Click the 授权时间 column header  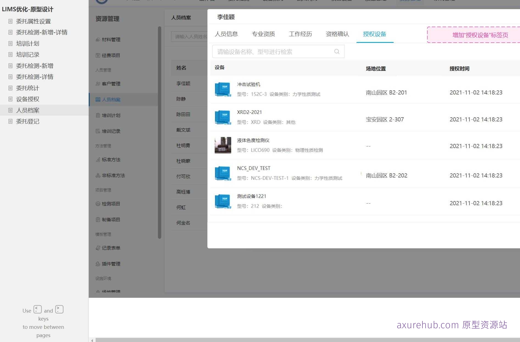(x=459, y=69)
